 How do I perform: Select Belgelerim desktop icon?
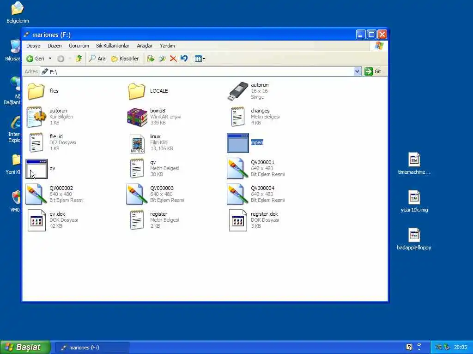click(18, 8)
